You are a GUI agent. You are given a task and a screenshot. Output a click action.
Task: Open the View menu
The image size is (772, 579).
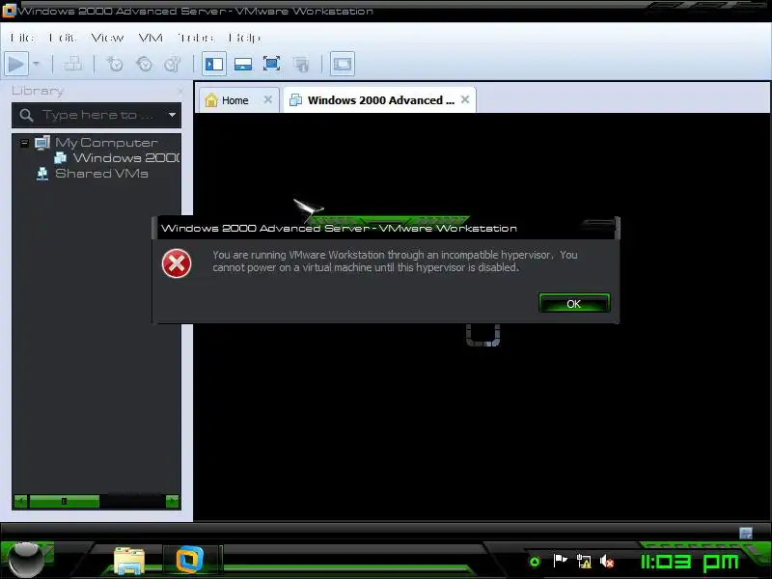tap(107, 38)
